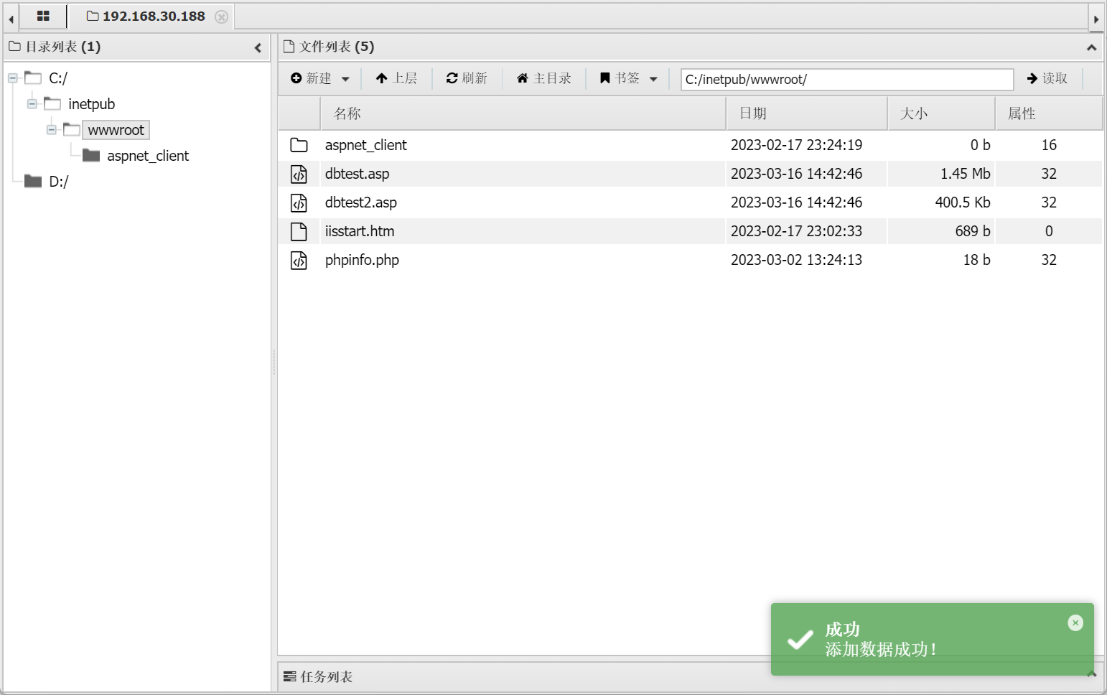
Task: Sort files by 属性 column
Action: (1049, 113)
